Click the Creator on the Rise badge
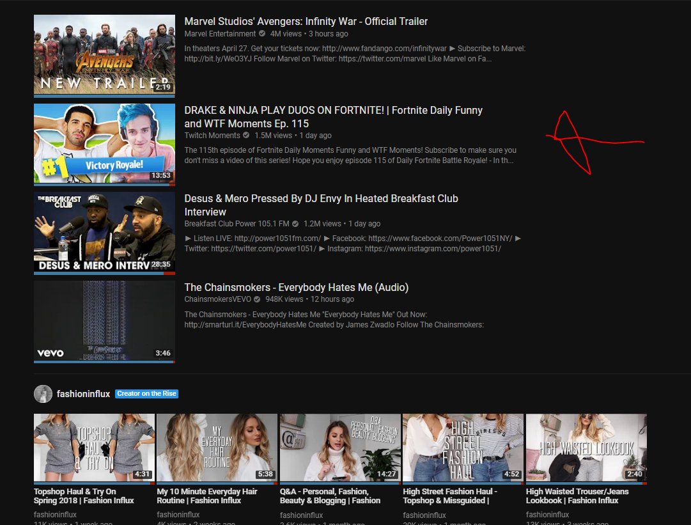Viewport: 691px width, 525px height. pos(146,394)
